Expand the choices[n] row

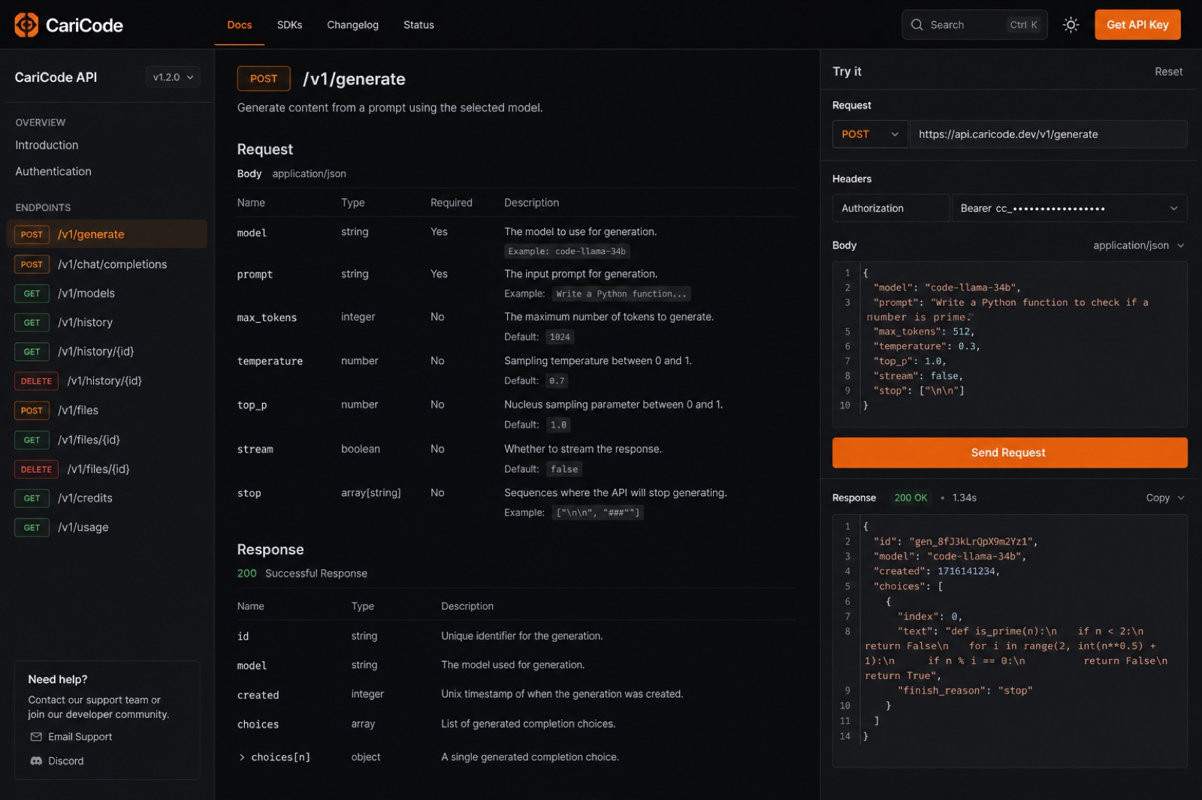click(x=242, y=757)
